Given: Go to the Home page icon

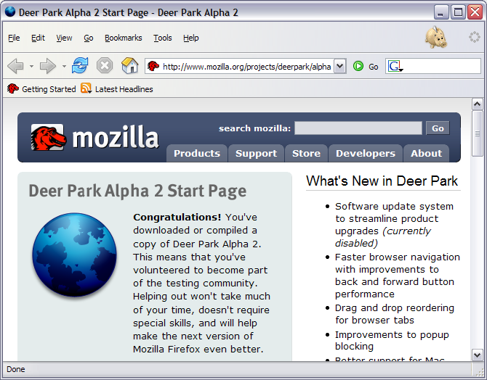Looking at the screenshot, I should pyautogui.click(x=129, y=67).
